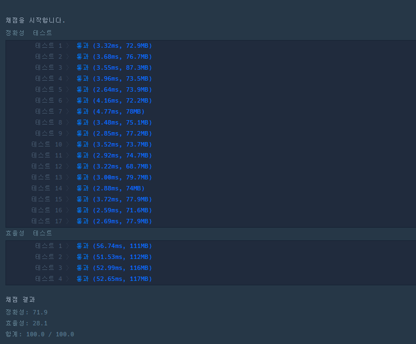Viewport: 416px width, 344px height.
Task: Click the '테스트 10' label in accuracy list
Action: coord(47,144)
